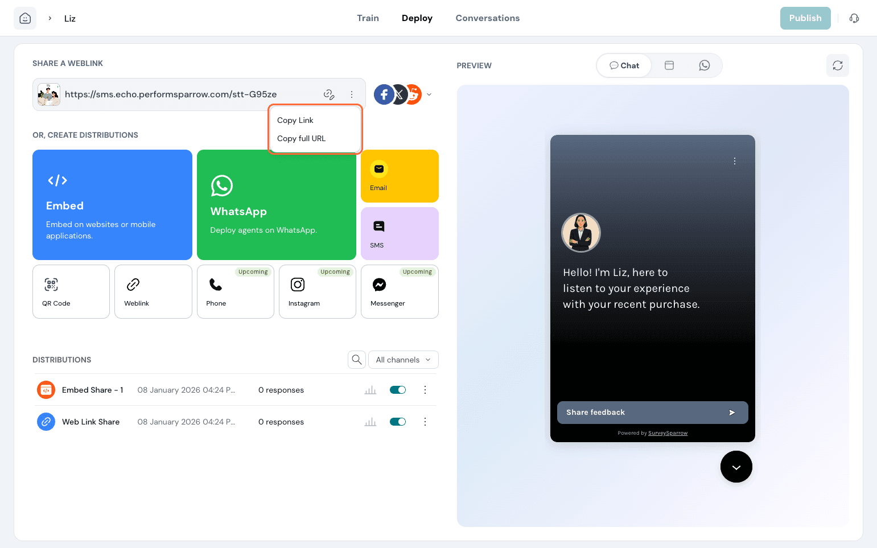877x548 pixels.
Task: Switch to the Conversations tab
Action: [487, 18]
